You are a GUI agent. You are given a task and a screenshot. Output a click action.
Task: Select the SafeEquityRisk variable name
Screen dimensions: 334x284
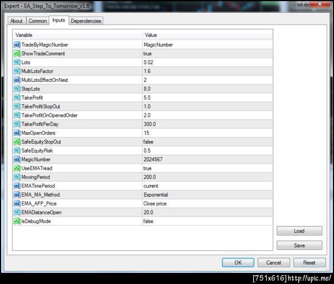[37, 150]
